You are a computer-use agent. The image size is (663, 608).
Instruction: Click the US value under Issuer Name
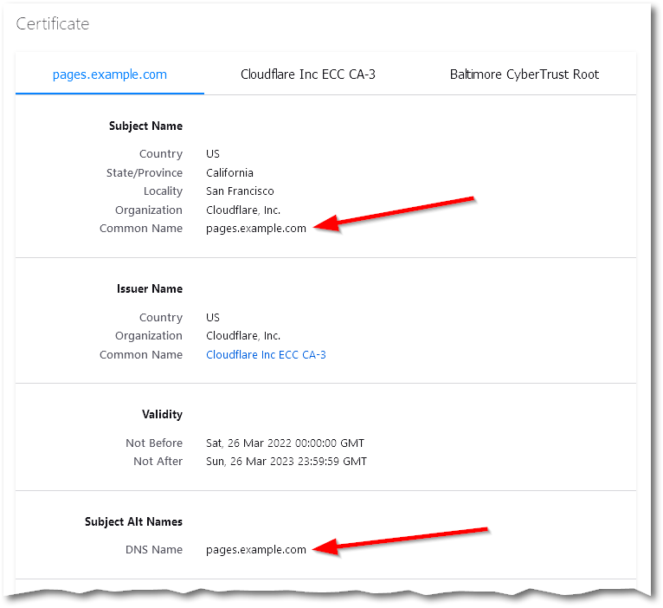pos(213,318)
